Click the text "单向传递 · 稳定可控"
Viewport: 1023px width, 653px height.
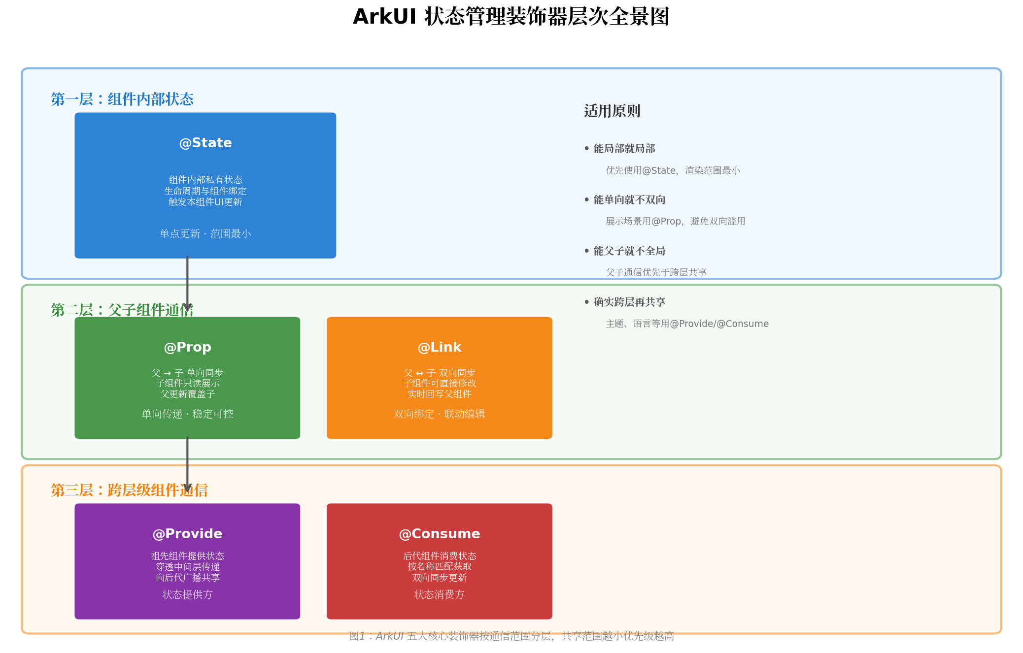pos(187,414)
